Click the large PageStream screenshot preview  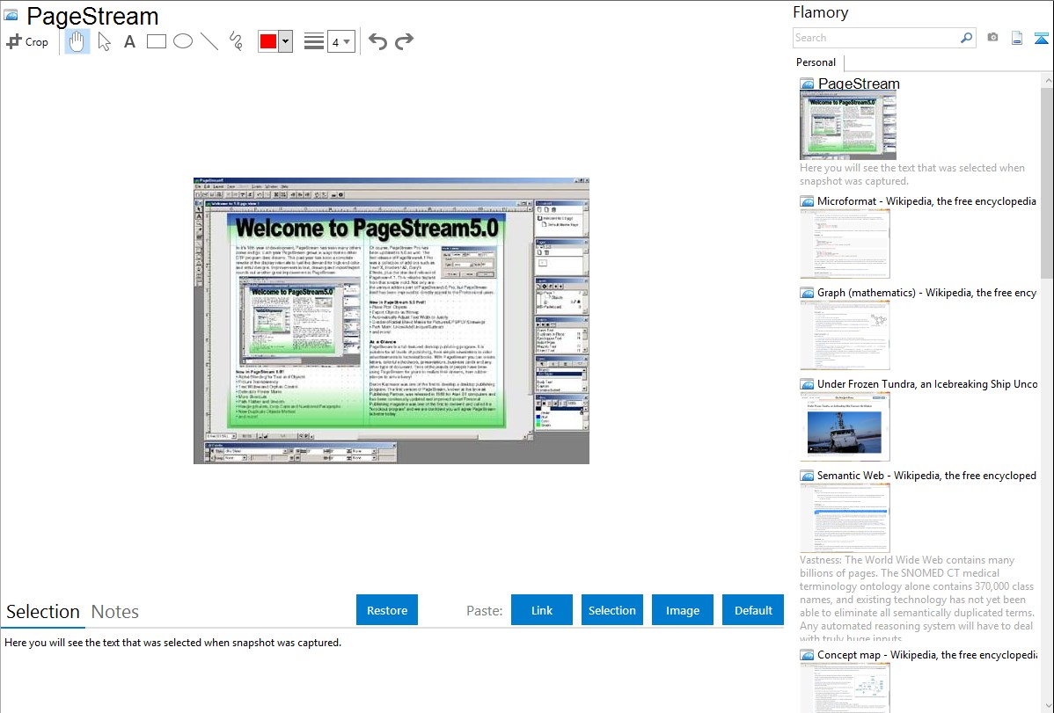pos(392,321)
